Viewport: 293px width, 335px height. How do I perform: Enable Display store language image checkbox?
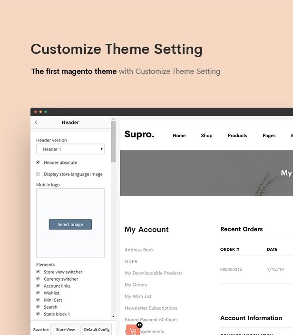tap(38, 174)
